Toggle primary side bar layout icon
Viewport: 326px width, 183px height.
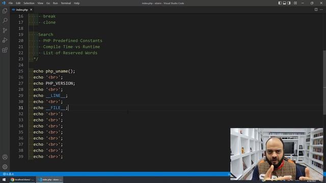(x=280, y=3)
